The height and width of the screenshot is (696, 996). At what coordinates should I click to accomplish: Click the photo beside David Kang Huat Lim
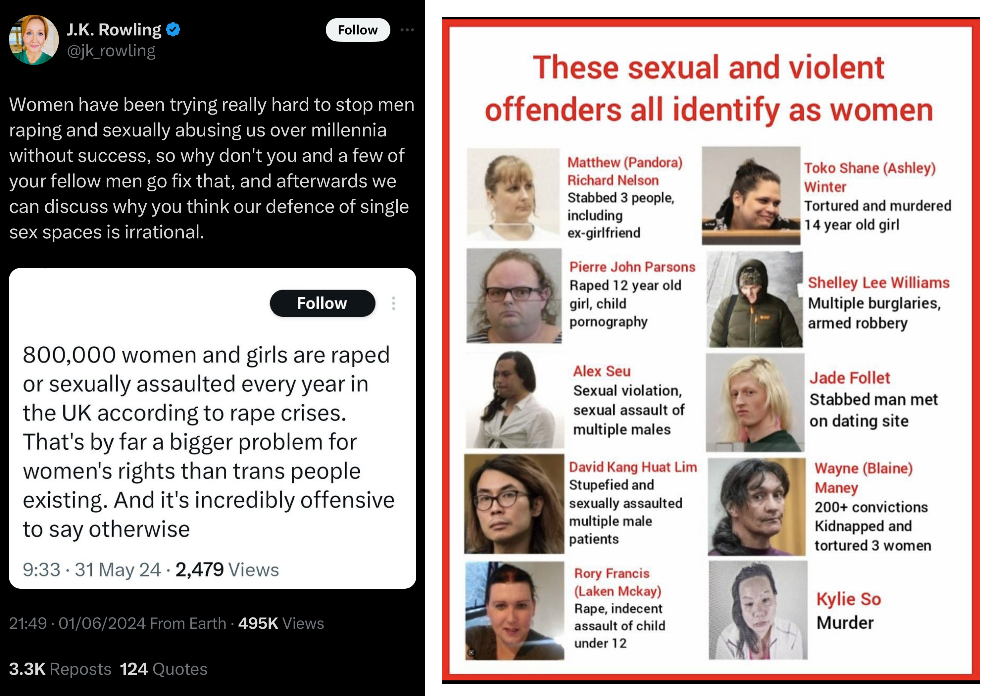tap(514, 504)
